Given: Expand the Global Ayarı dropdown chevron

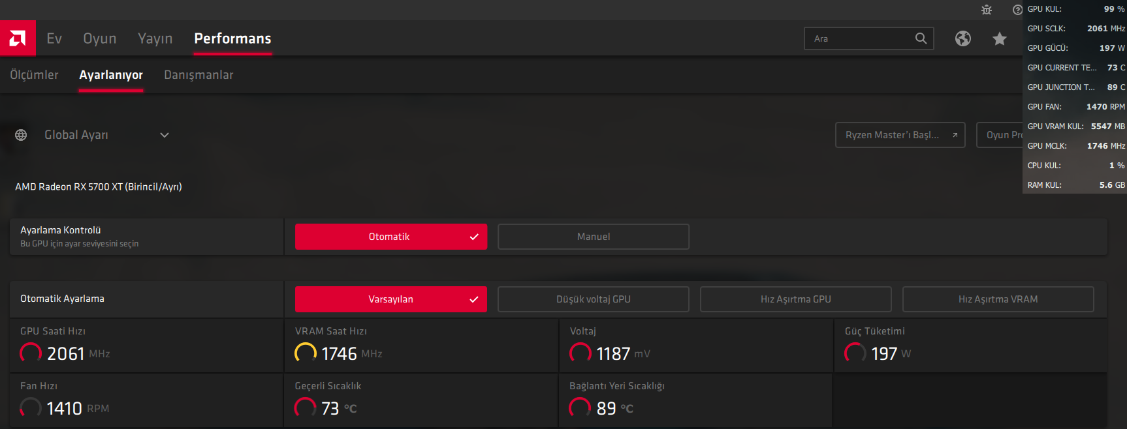Looking at the screenshot, I should click(165, 135).
